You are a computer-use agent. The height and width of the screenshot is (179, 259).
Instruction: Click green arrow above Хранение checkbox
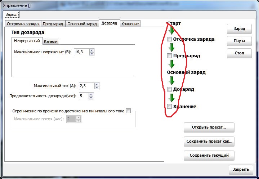tap(171, 98)
